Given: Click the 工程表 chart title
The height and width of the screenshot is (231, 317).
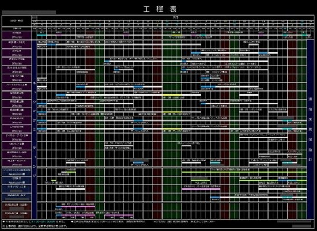Looking at the screenshot, I should click(x=160, y=9).
